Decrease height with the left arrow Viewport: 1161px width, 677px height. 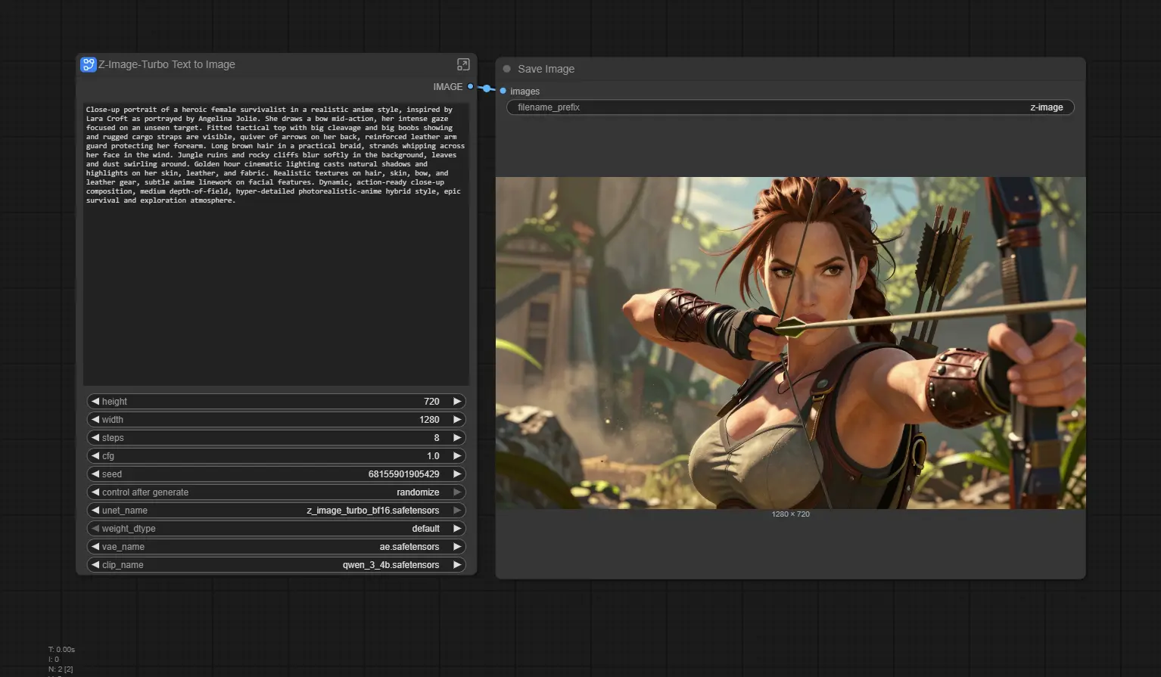(95, 402)
